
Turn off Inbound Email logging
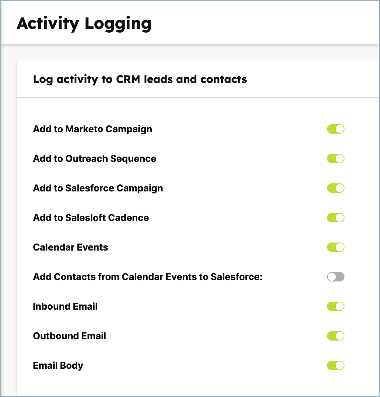[335, 306]
